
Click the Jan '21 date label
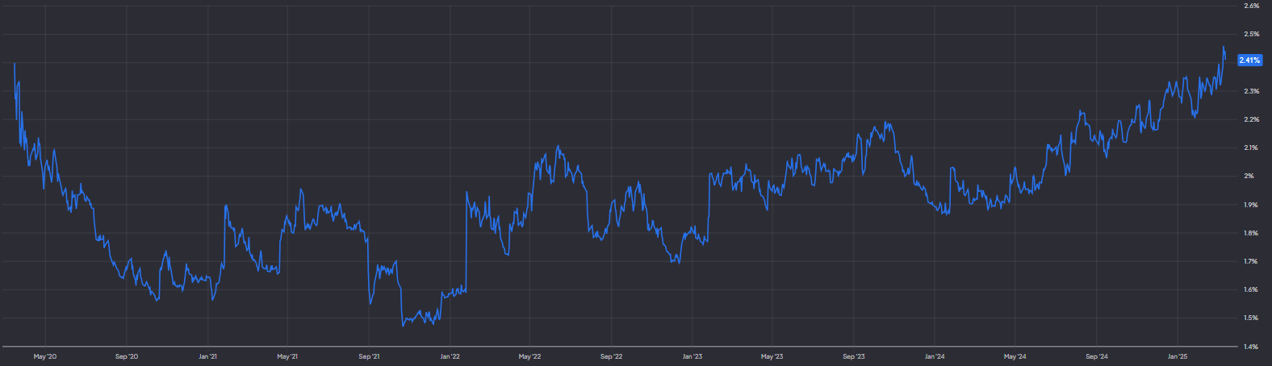point(207,356)
